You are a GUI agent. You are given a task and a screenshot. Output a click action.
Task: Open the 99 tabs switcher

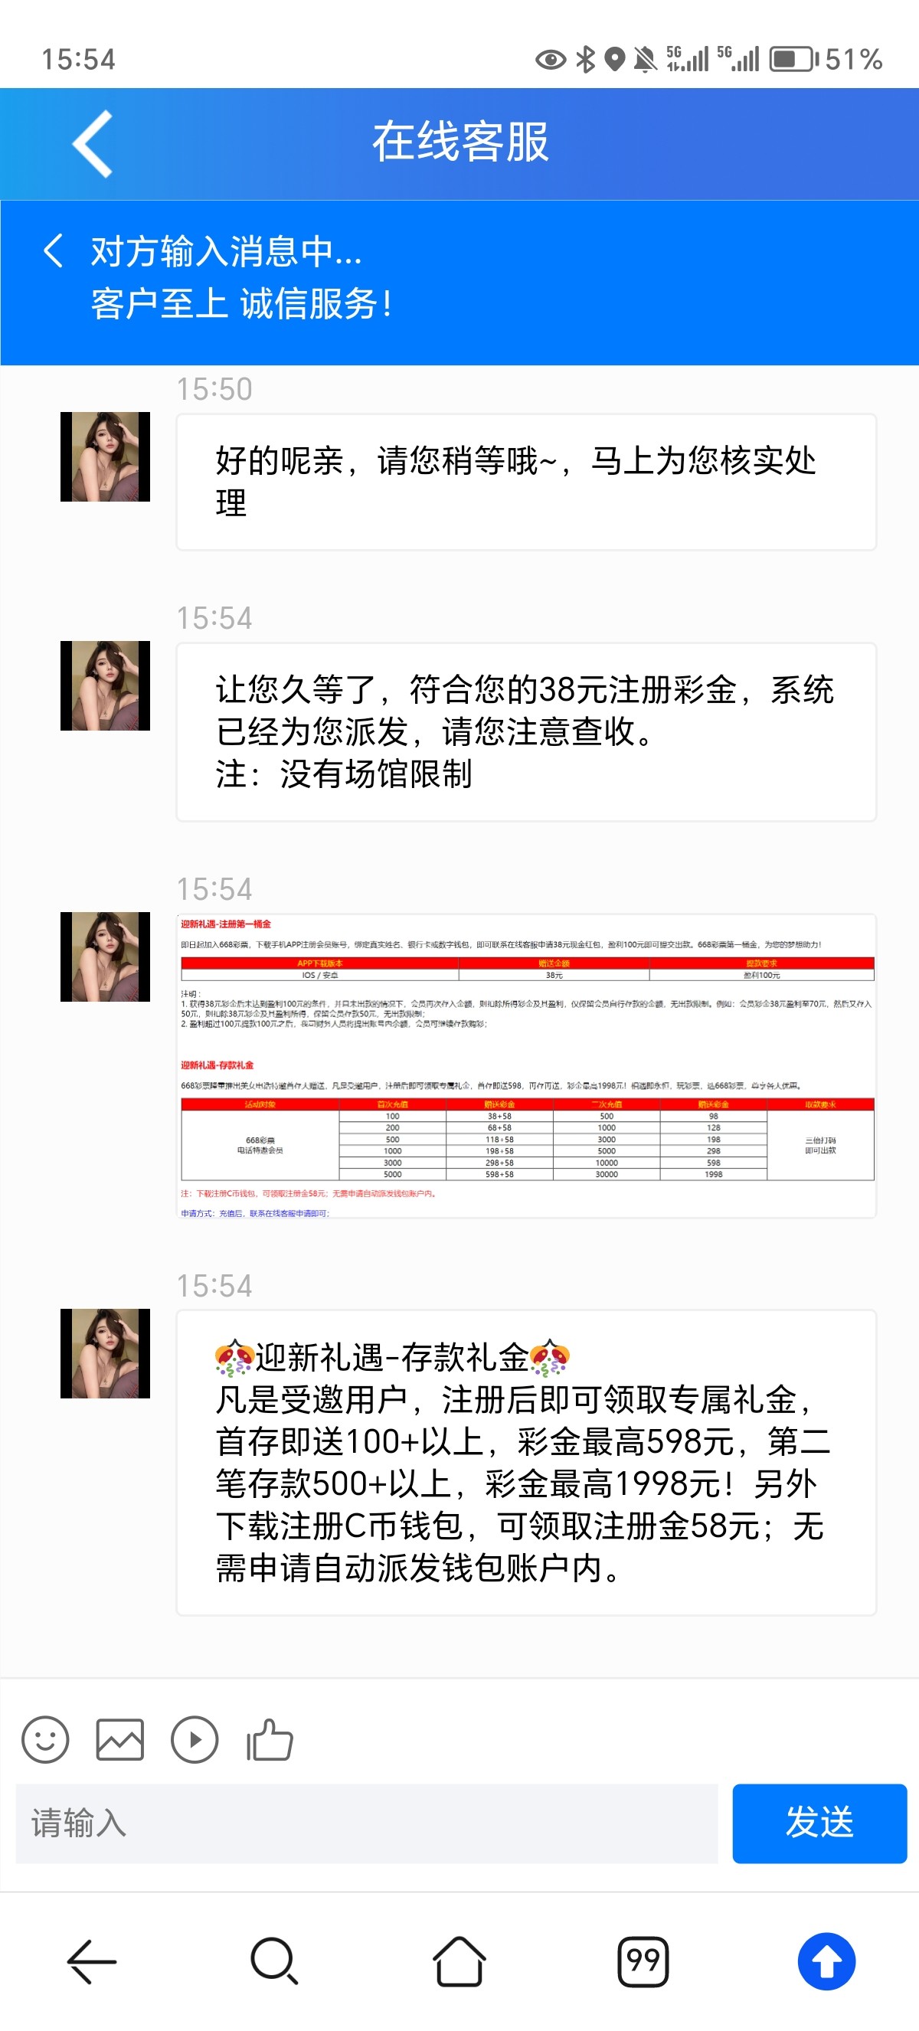643,1961
